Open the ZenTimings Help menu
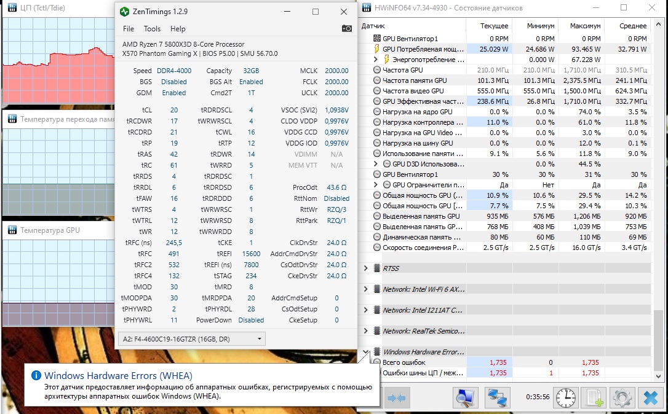 pos(178,28)
